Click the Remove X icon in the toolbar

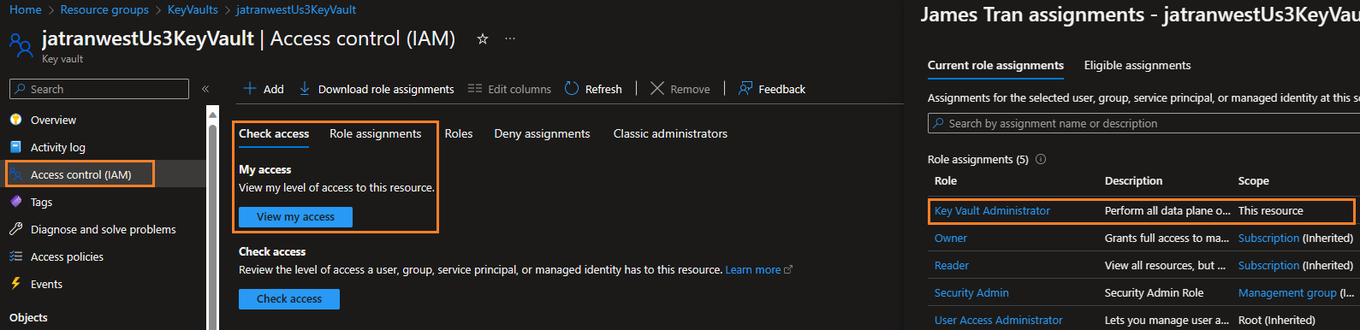[x=657, y=88]
